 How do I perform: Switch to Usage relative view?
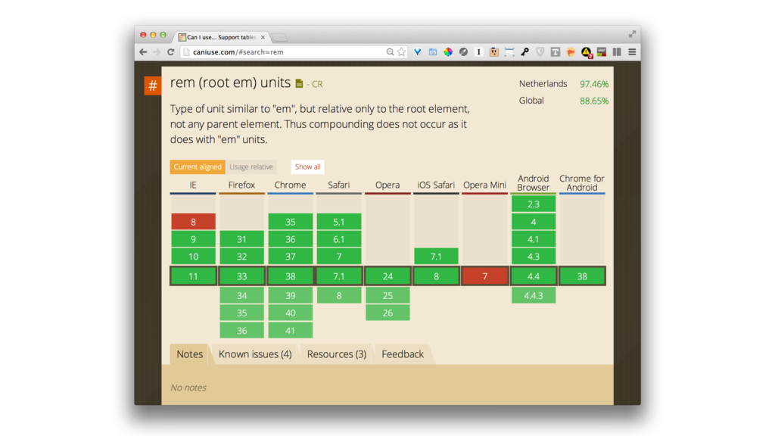pyautogui.click(x=251, y=167)
